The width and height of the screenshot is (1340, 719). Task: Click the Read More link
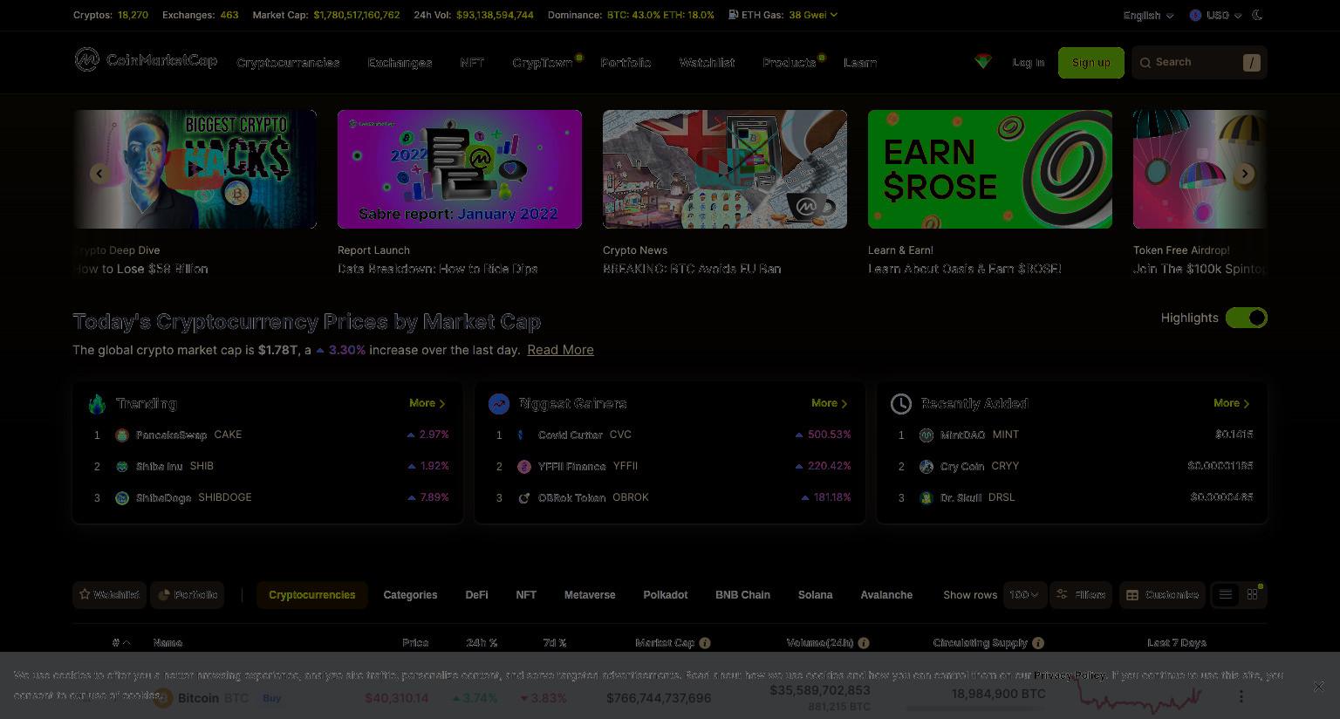(x=560, y=350)
